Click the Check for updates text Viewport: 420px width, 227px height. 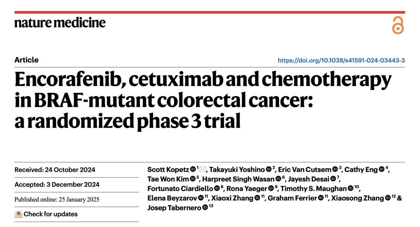tap(51, 214)
